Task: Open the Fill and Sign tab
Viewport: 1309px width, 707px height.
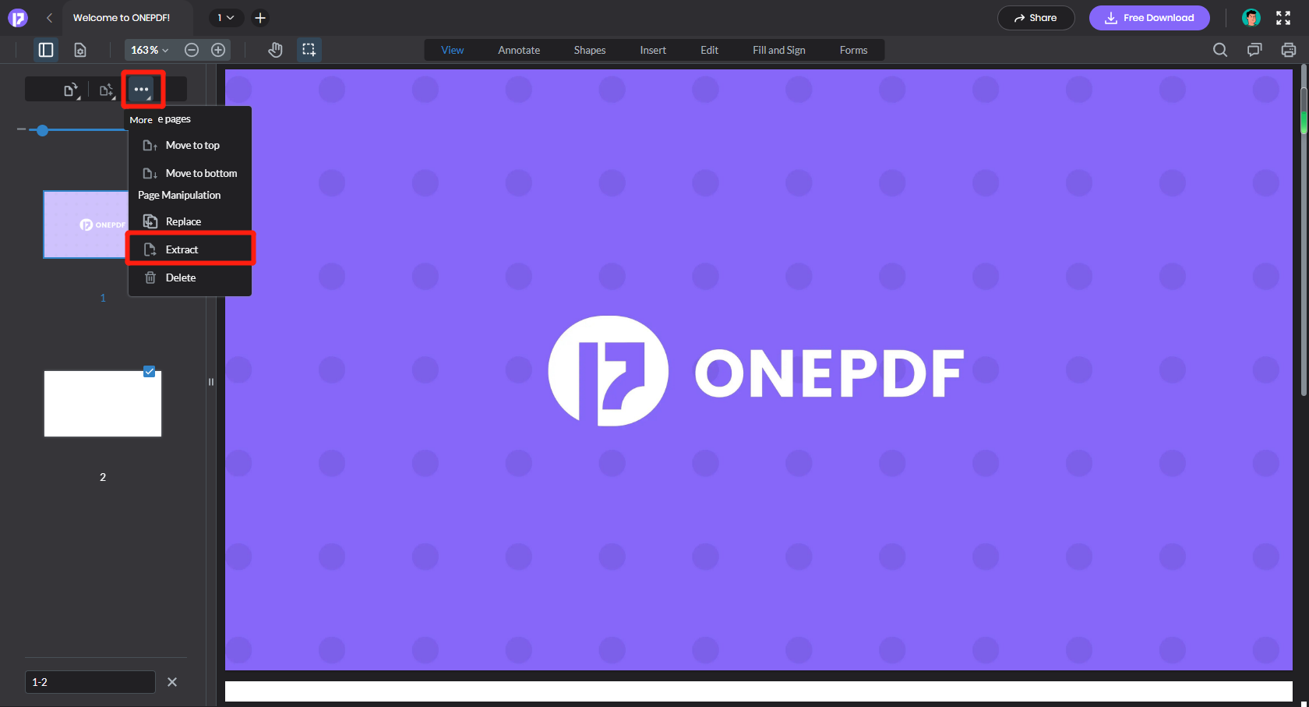Action: point(779,50)
